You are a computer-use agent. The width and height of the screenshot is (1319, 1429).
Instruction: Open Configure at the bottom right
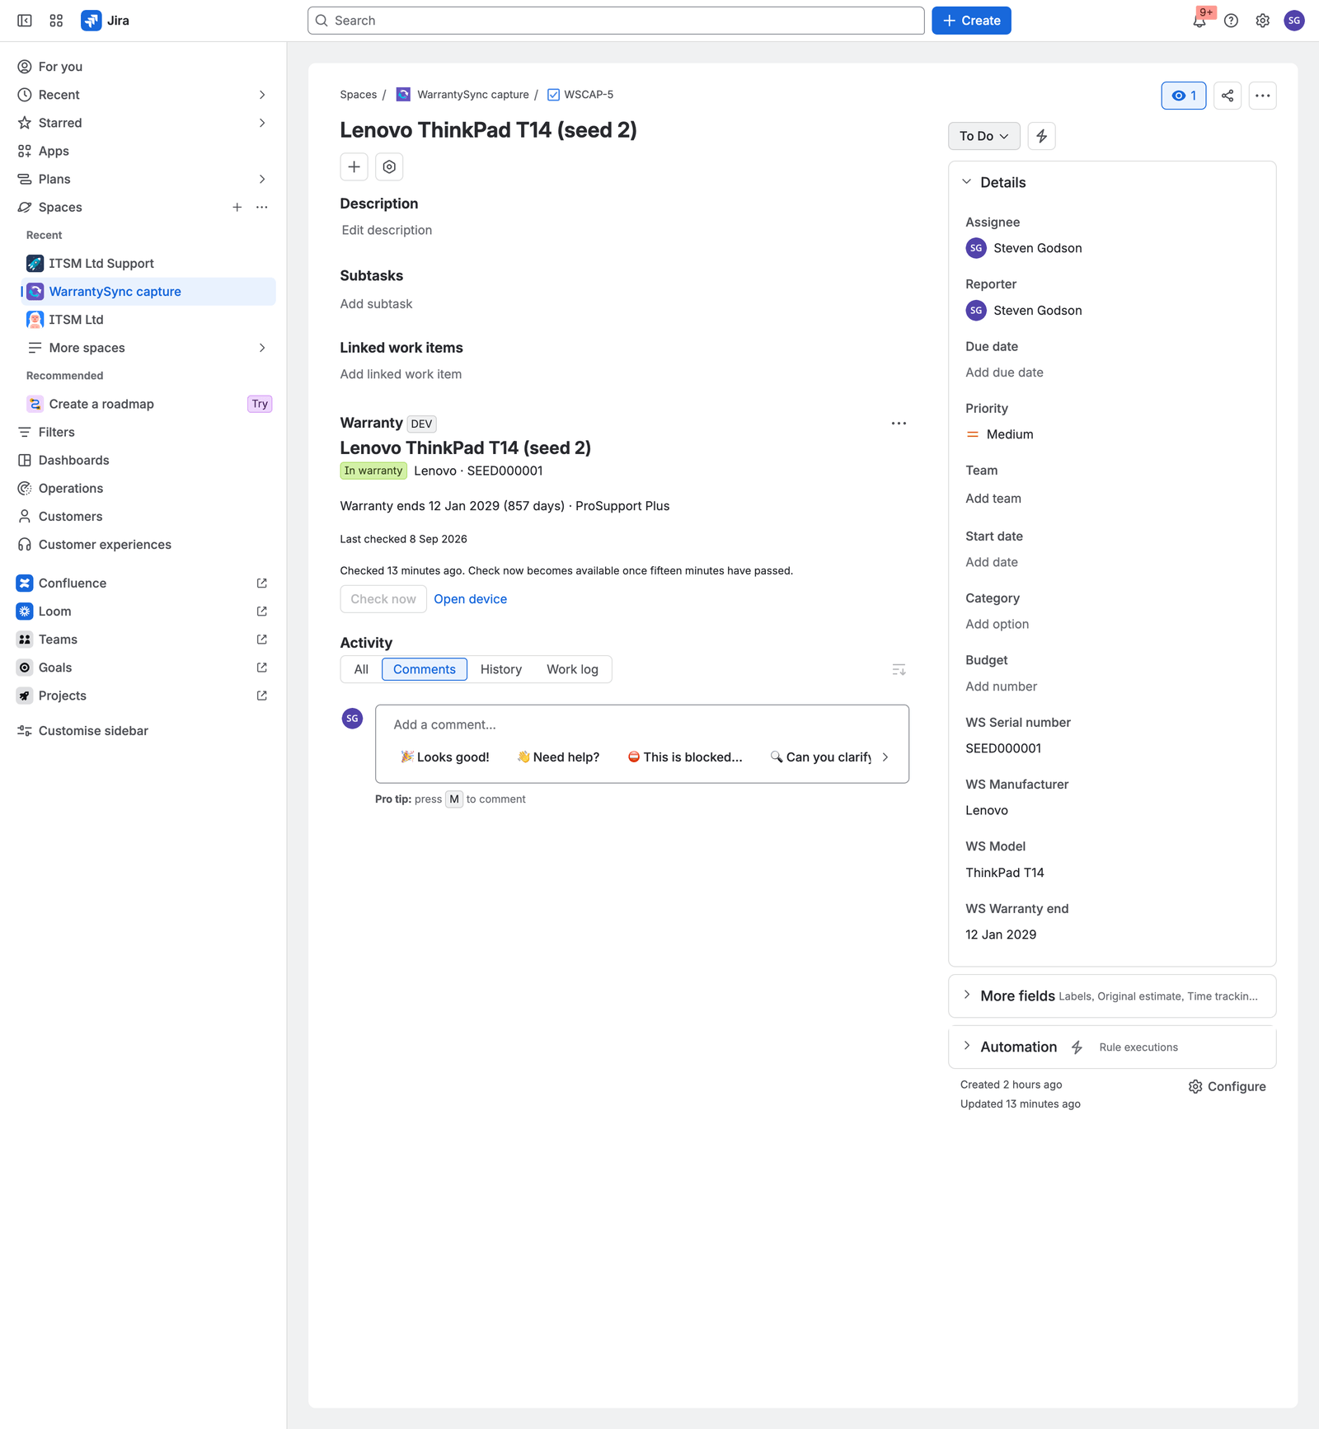click(x=1227, y=1087)
